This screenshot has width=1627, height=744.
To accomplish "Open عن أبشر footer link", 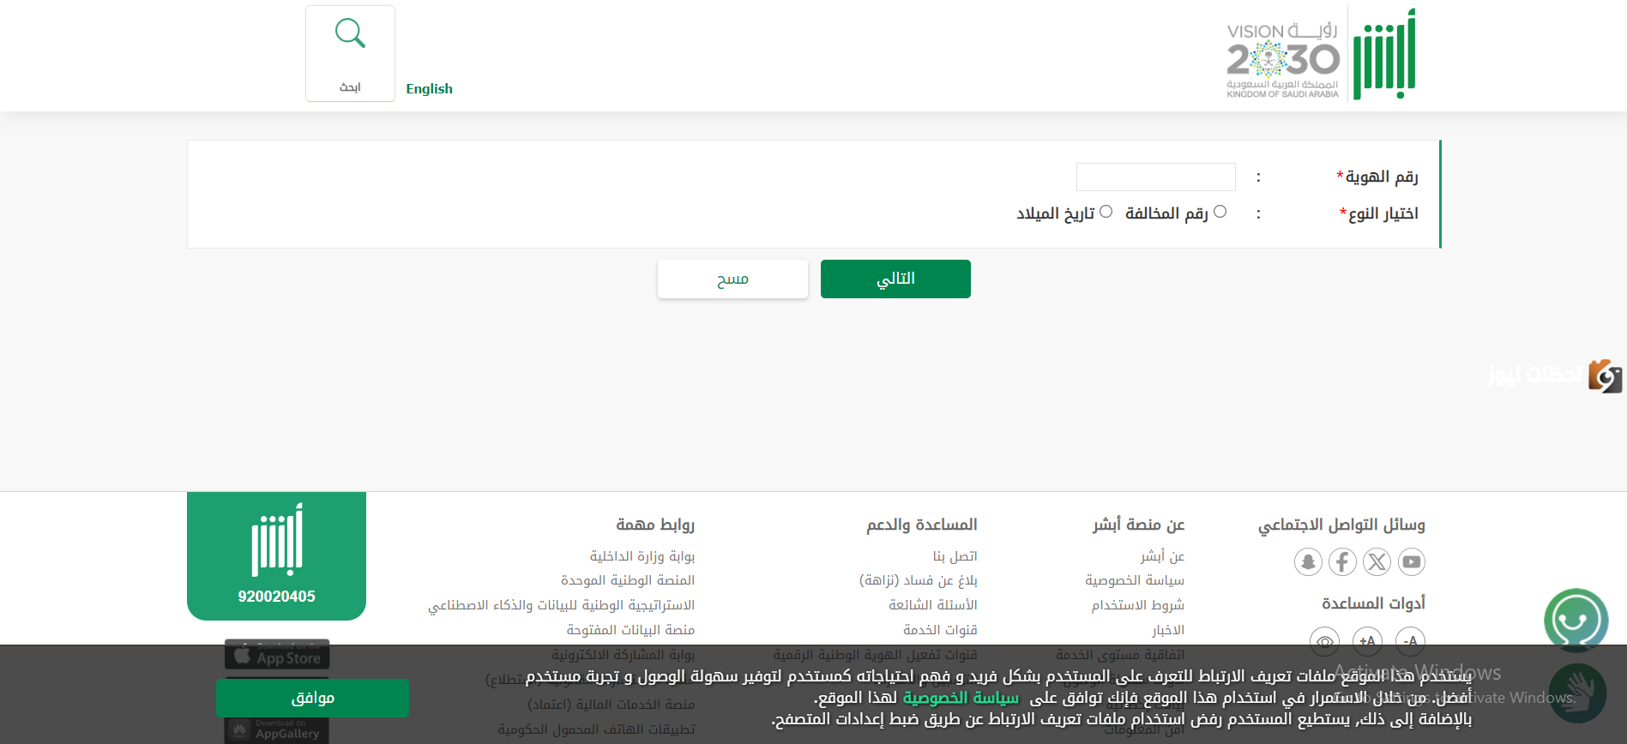I will click(1162, 556).
